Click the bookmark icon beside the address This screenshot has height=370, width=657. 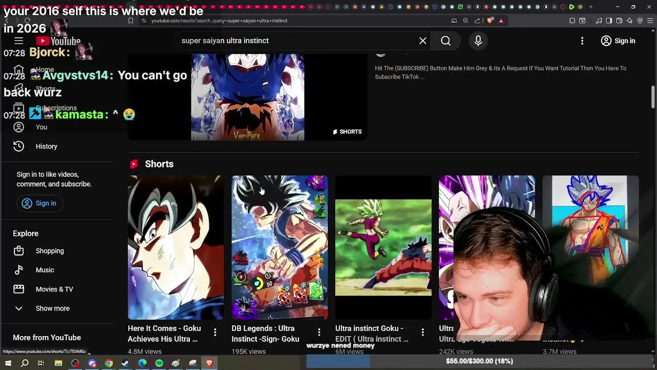(x=130, y=21)
